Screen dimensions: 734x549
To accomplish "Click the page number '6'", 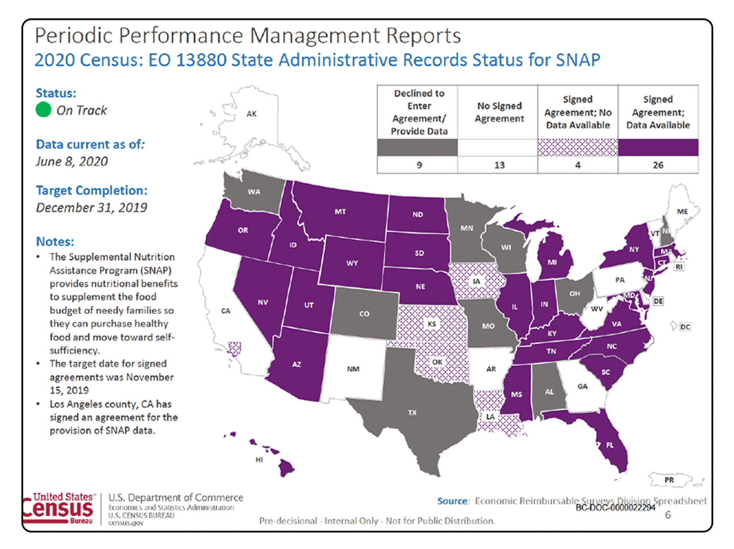I will point(668,515).
